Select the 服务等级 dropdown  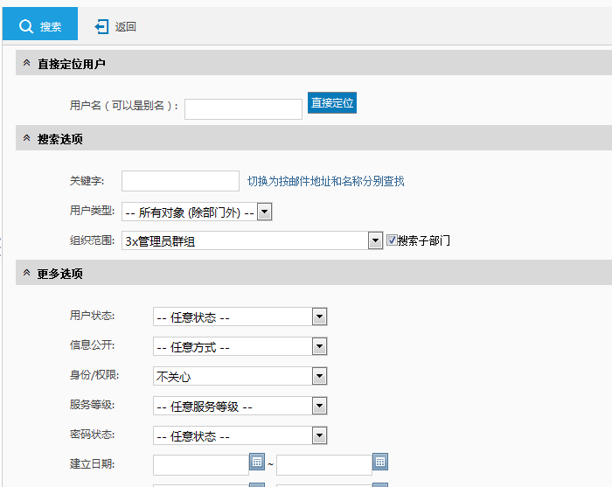pos(319,406)
